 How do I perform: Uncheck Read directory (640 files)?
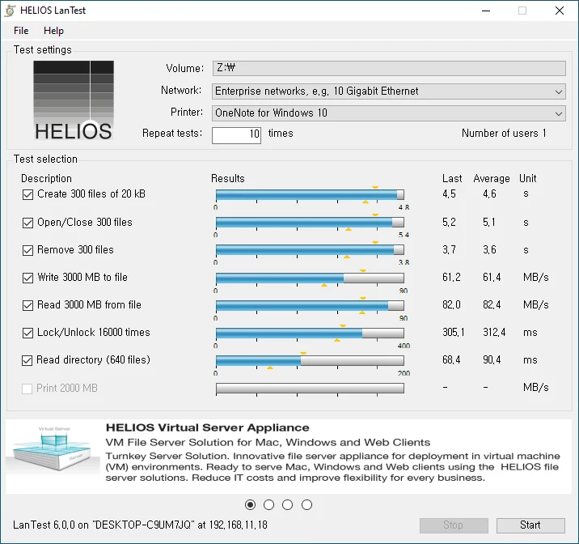point(27,360)
